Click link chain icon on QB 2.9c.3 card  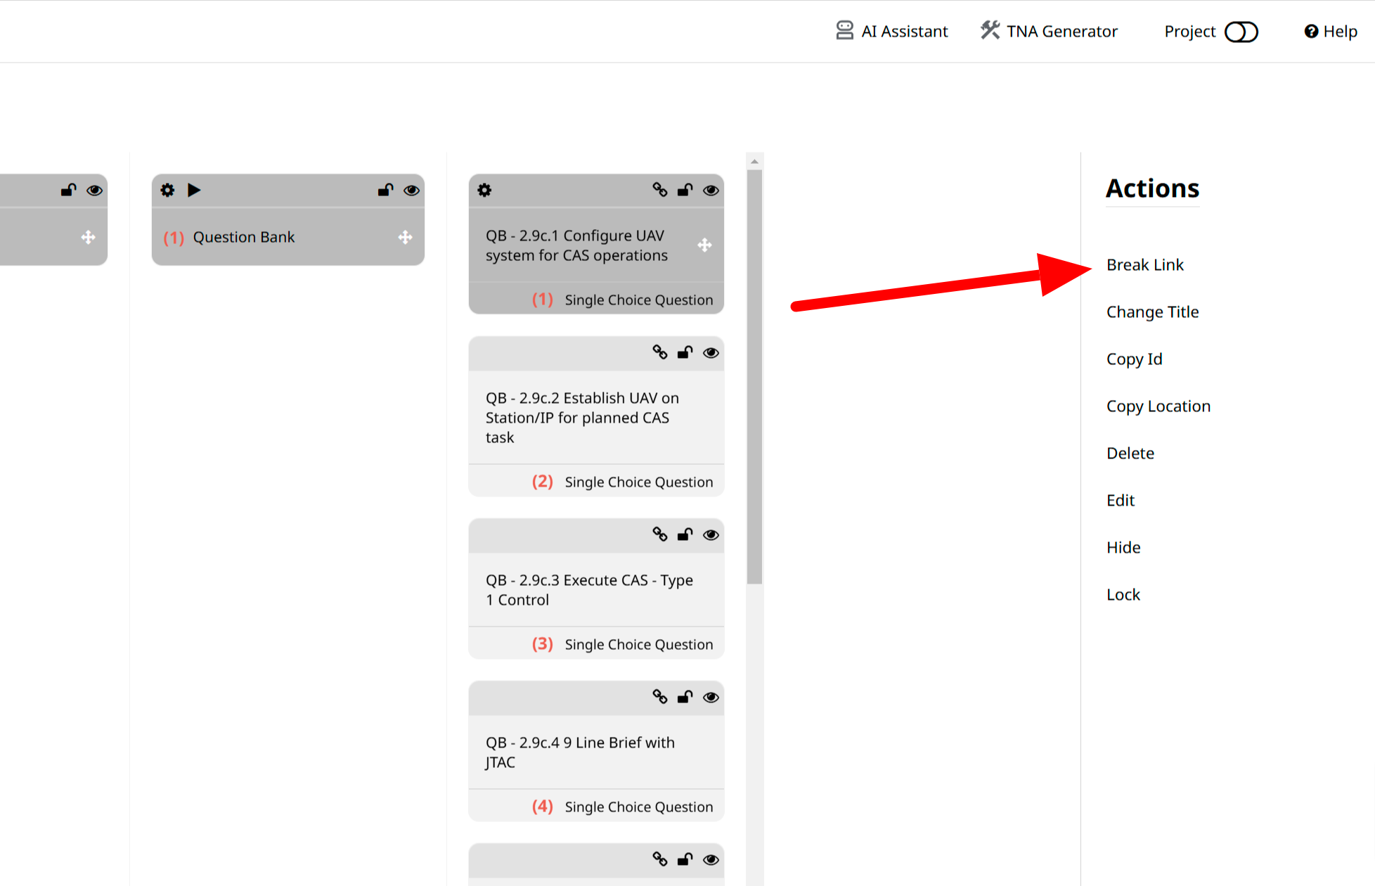[659, 534]
